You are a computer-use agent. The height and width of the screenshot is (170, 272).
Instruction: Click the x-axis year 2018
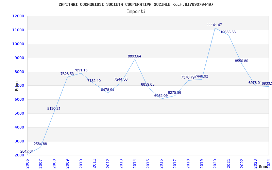(x=188, y=164)
